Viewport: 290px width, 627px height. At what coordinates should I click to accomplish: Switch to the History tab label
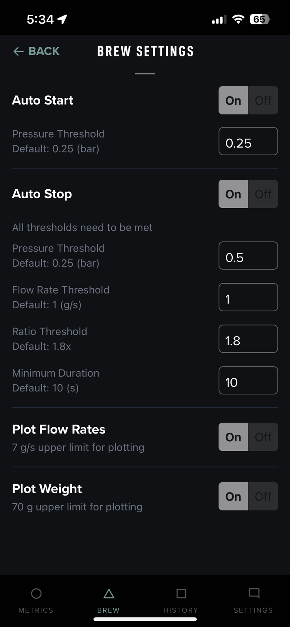click(x=181, y=610)
